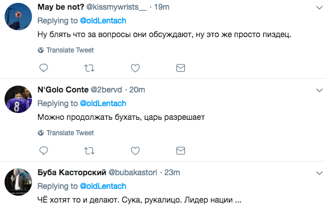Screen dimensions: 326x206
Task: Reply to N'Golo Conte's tweet
Action: pyautogui.click(x=43, y=151)
